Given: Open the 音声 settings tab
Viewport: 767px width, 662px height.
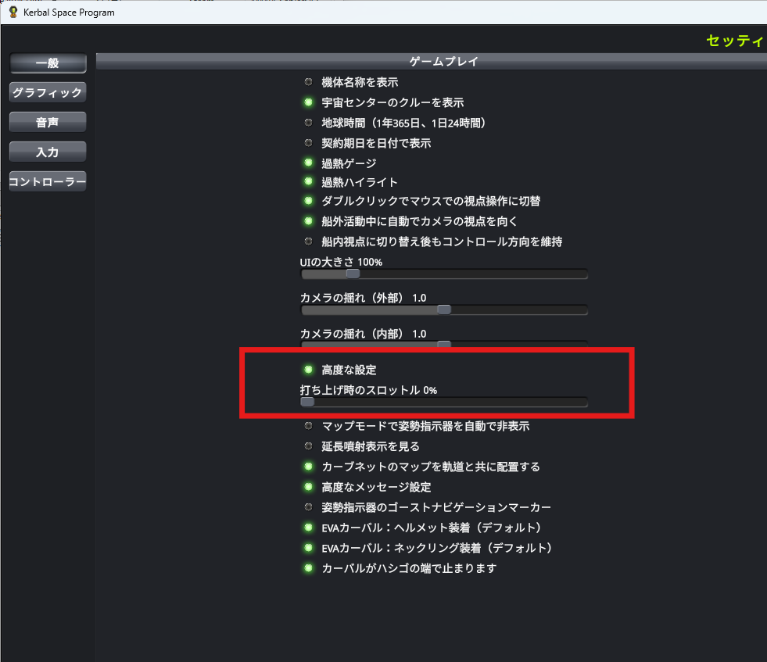Looking at the screenshot, I should pos(47,122).
